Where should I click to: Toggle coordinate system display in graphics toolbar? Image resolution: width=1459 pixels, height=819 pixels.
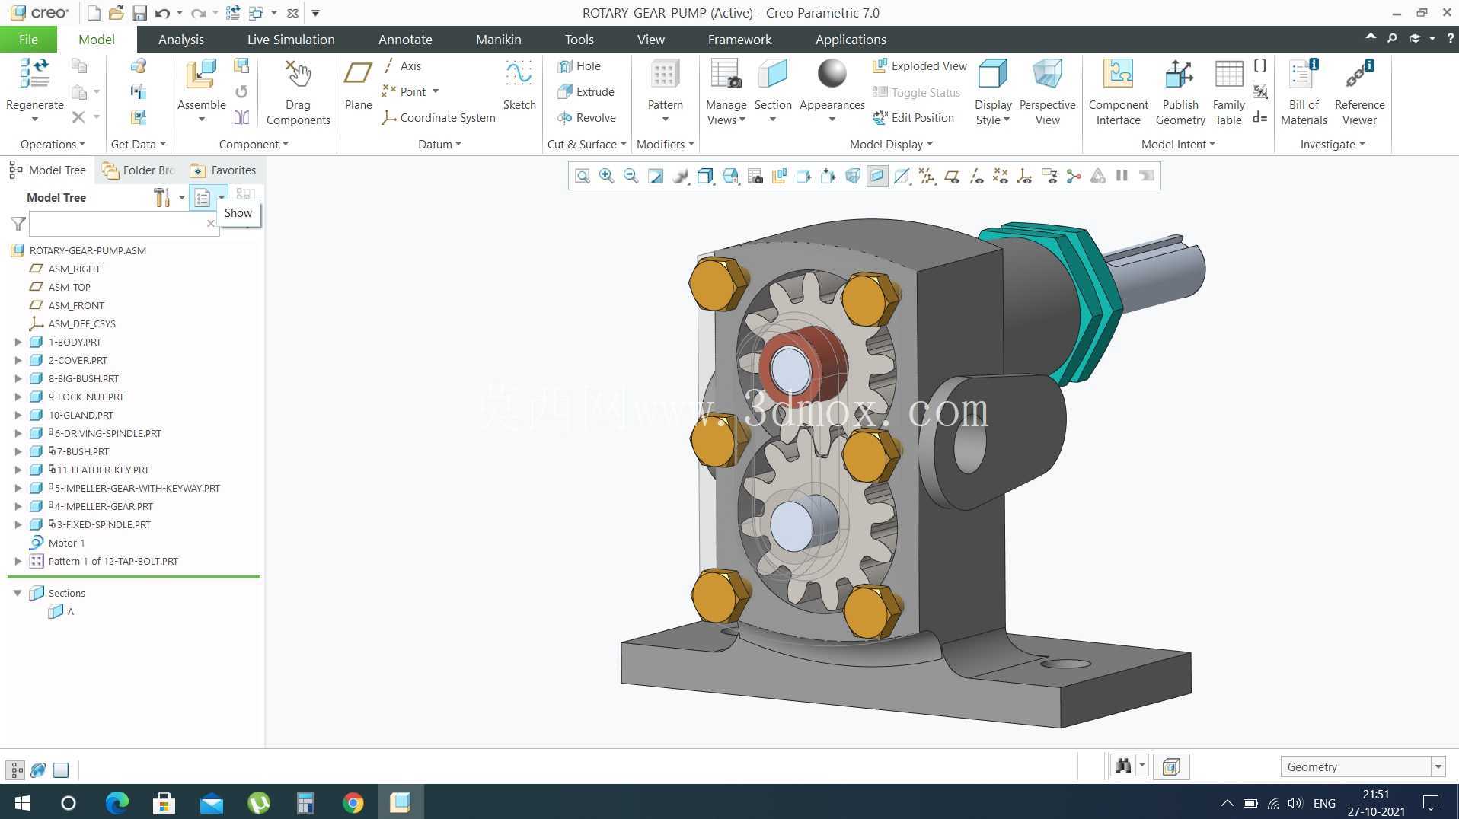point(1025,177)
